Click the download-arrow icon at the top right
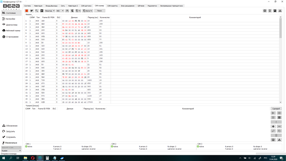The height and width of the screenshot is (161, 286). click(x=280, y=11)
